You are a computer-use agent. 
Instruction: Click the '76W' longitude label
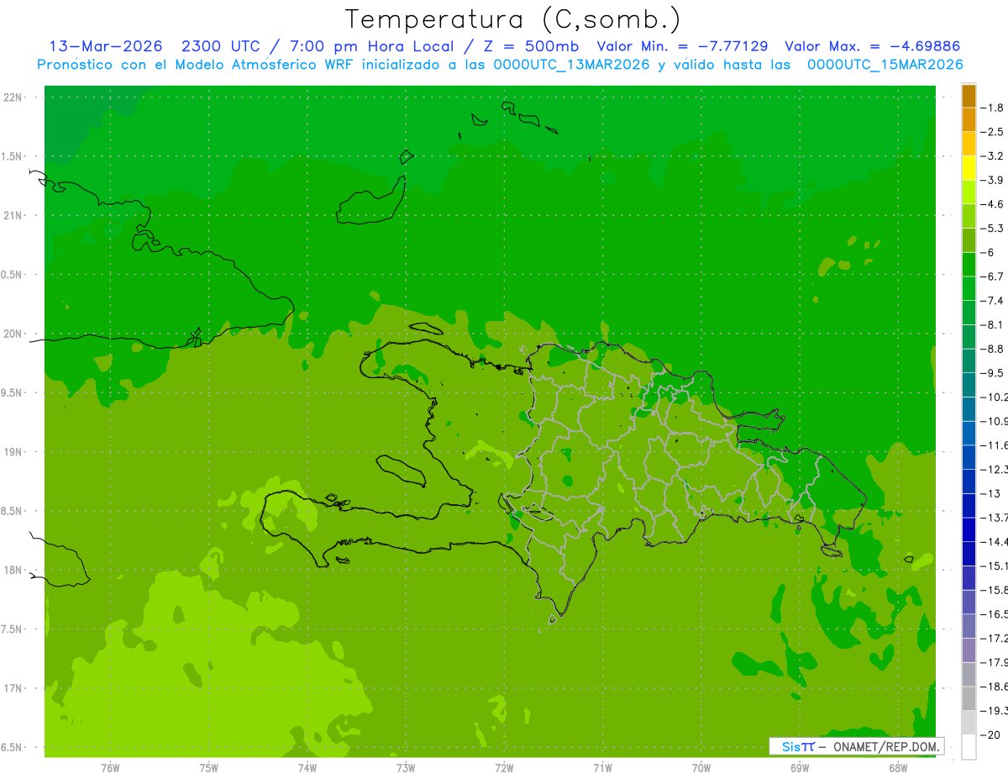coord(110,768)
